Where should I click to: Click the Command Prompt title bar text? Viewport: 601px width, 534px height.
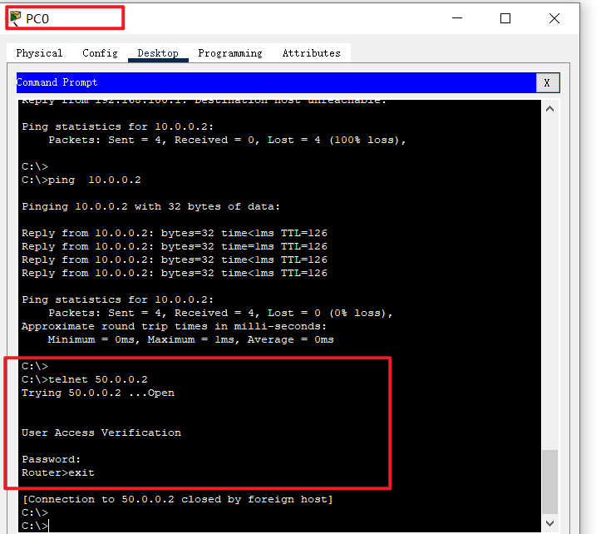(57, 82)
